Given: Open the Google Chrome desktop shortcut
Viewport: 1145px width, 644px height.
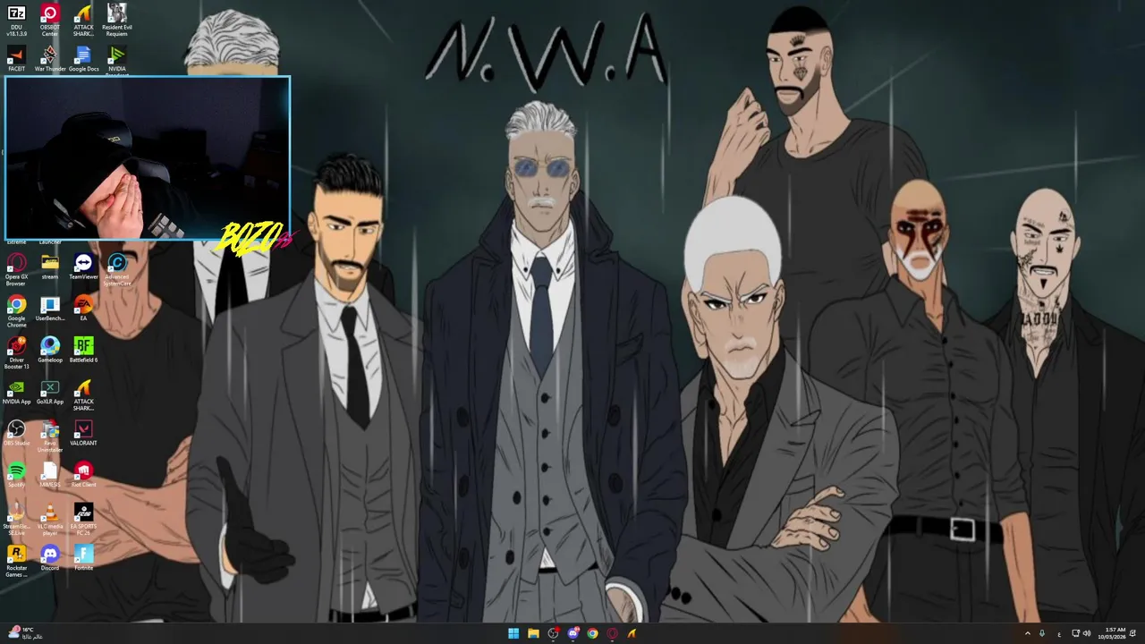Looking at the screenshot, I should coord(16,311).
